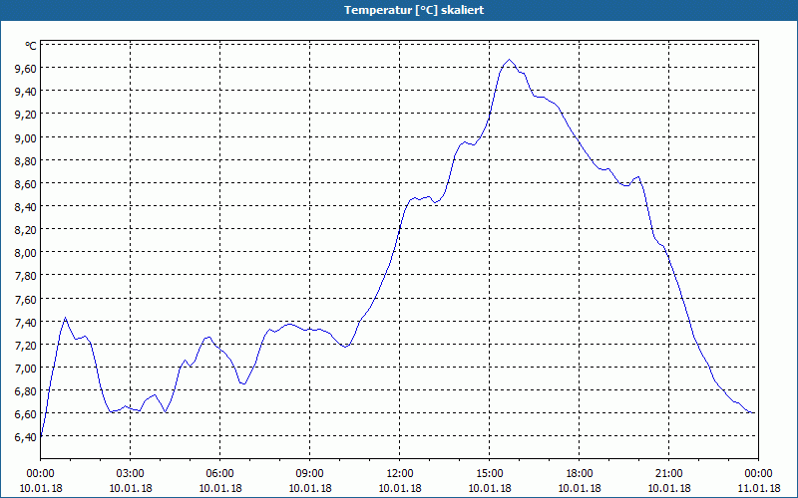
Task: Pick the 8,80 y-axis tick label
Action: pyautogui.click(x=27, y=160)
